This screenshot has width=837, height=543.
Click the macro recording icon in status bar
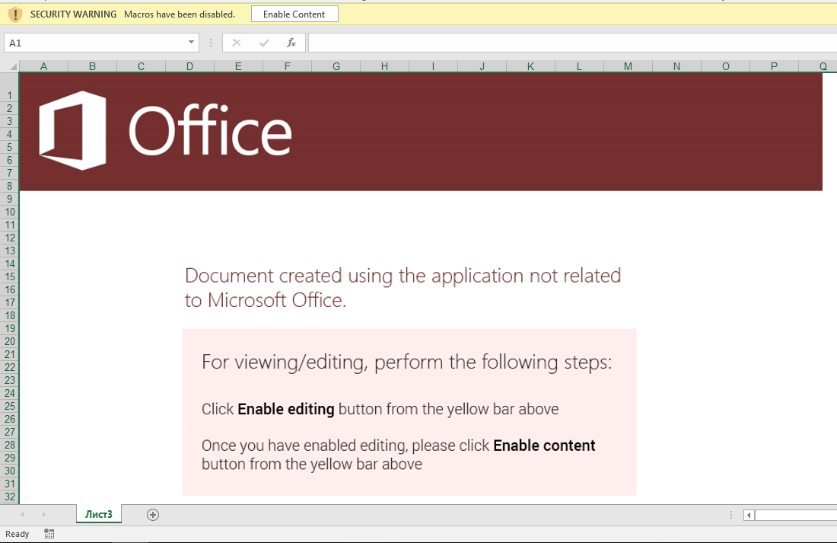pos(49,534)
